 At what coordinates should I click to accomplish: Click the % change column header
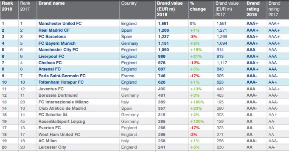(198, 6)
